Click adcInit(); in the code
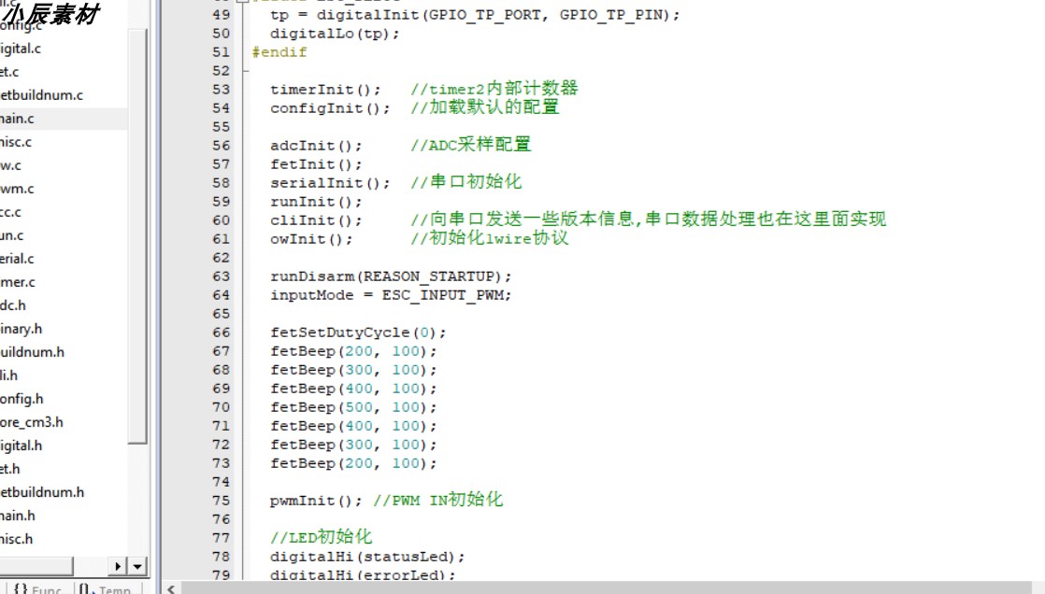Viewport: 1045px width, 594px height. pyautogui.click(x=316, y=145)
